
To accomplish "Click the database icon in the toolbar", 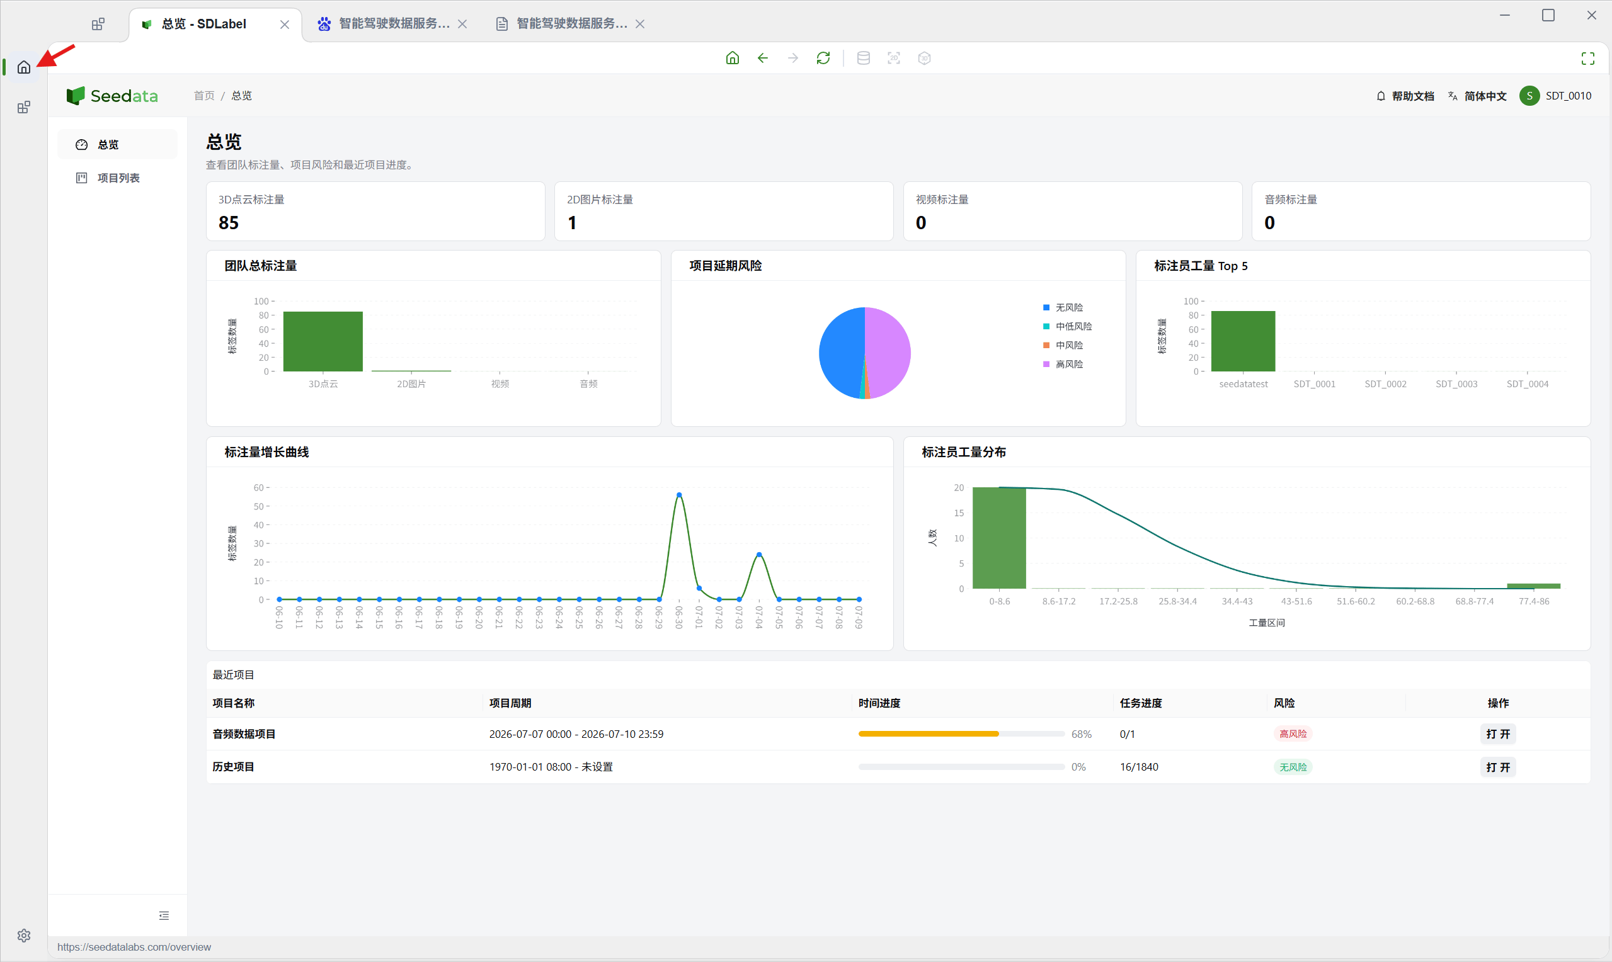I will pos(863,59).
